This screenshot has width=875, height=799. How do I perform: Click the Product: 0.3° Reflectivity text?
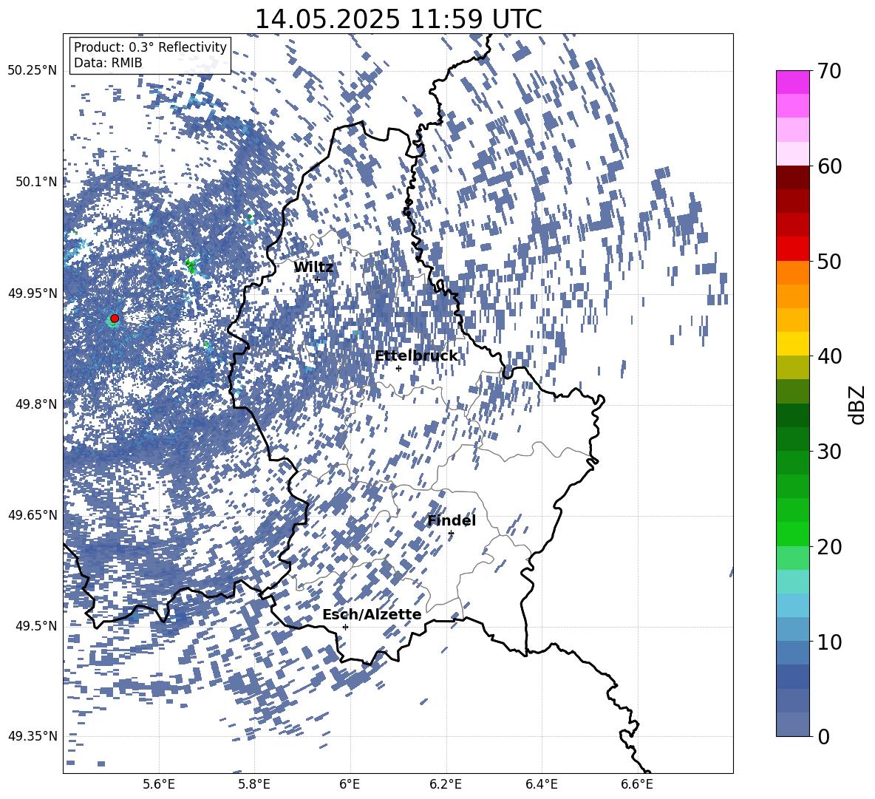[x=150, y=47]
